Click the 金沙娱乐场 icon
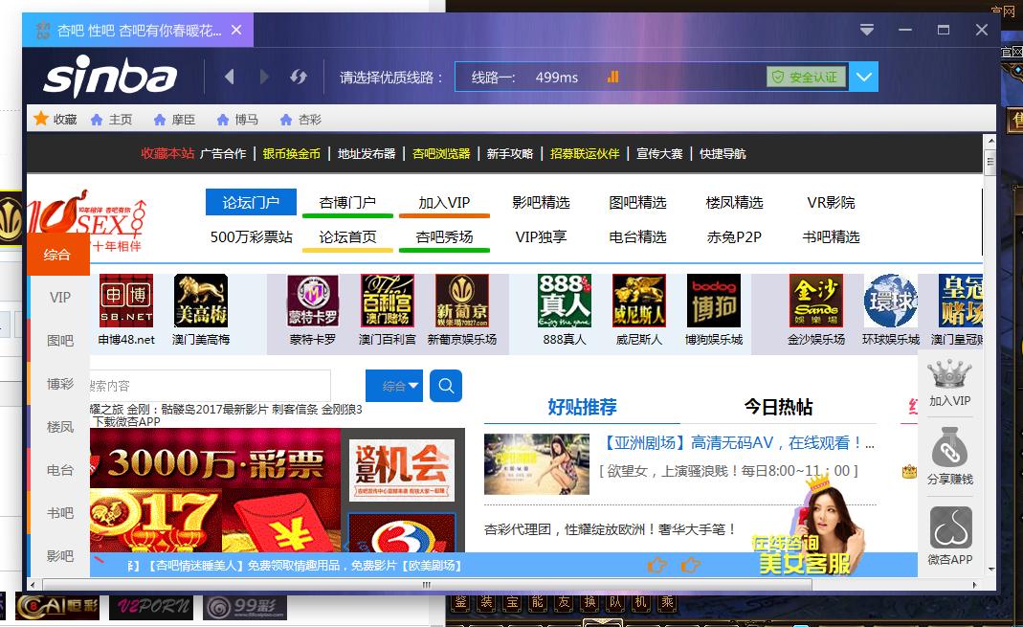The image size is (1023, 627). (x=815, y=301)
